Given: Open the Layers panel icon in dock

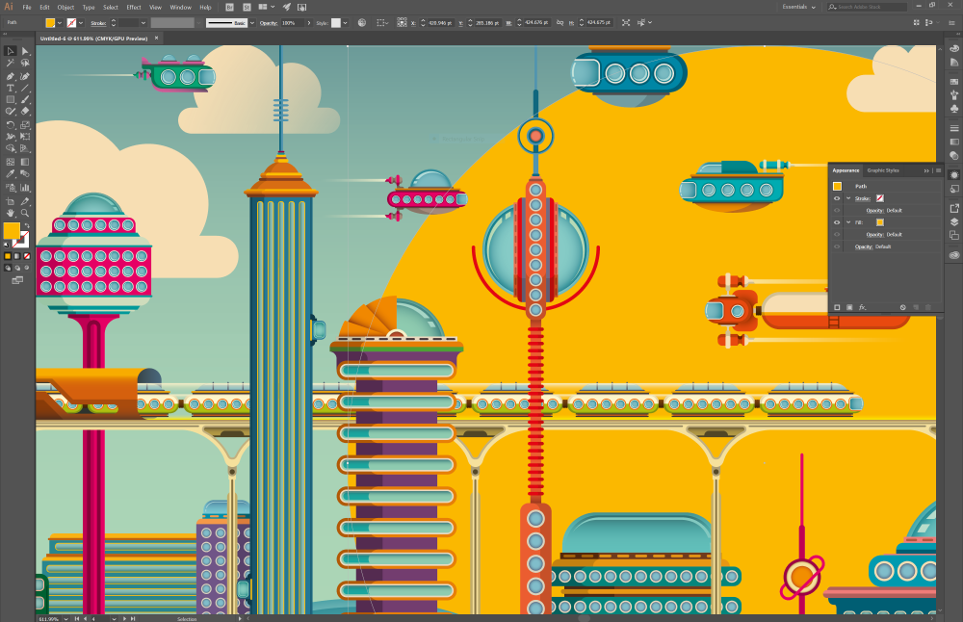Looking at the screenshot, I should [x=953, y=221].
